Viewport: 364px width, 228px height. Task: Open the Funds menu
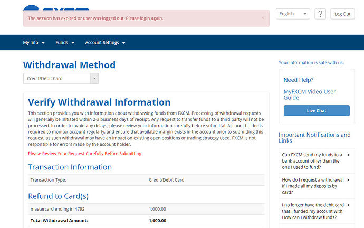(65, 43)
